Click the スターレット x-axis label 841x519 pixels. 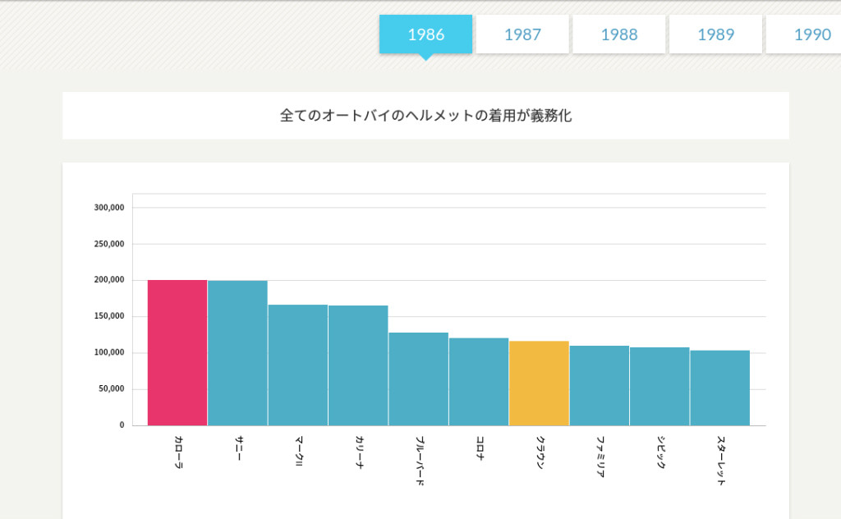pyautogui.click(x=720, y=461)
